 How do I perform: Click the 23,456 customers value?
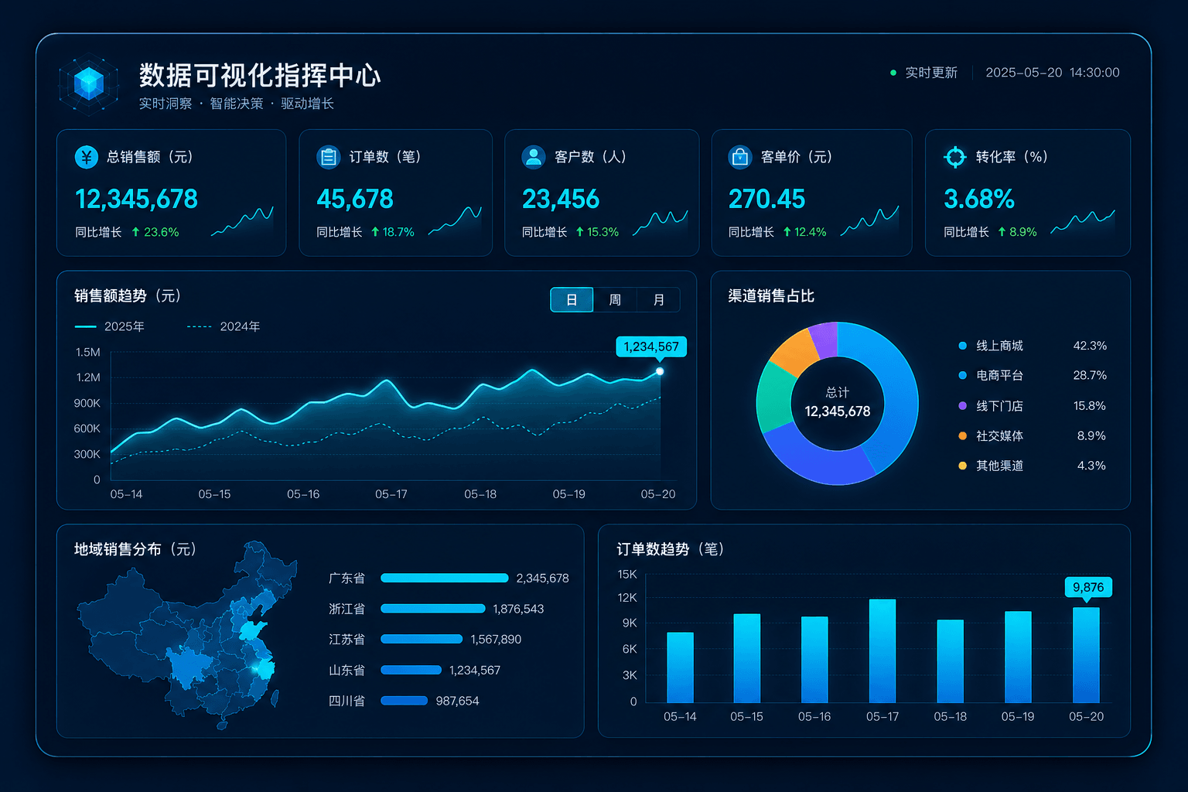pyautogui.click(x=561, y=200)
